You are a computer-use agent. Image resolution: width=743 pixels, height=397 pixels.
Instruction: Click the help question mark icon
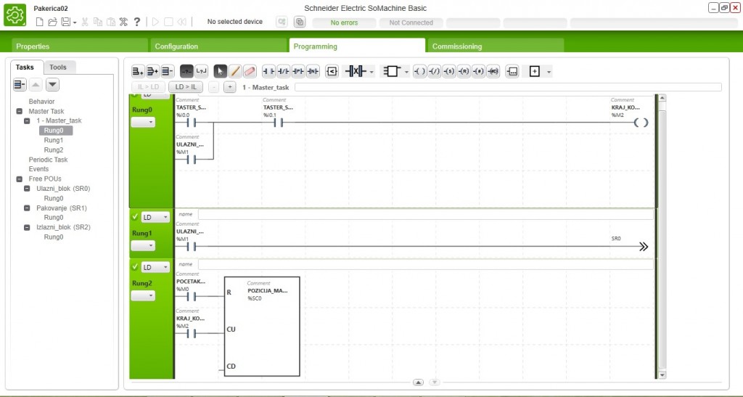click(137, 22)
